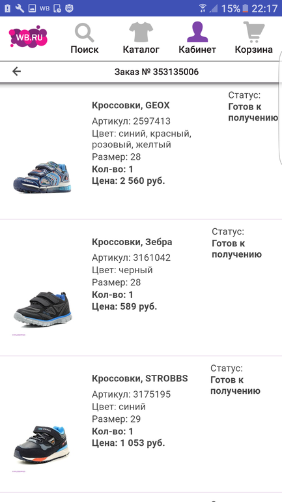This screenshot has width=282, height=502.
Task: Go back with the arrow icon
Action: coord(17,72)
